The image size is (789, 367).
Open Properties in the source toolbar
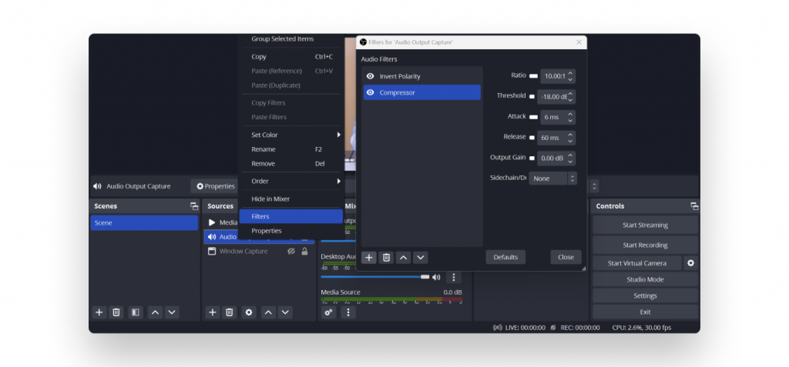click(216, 186)
